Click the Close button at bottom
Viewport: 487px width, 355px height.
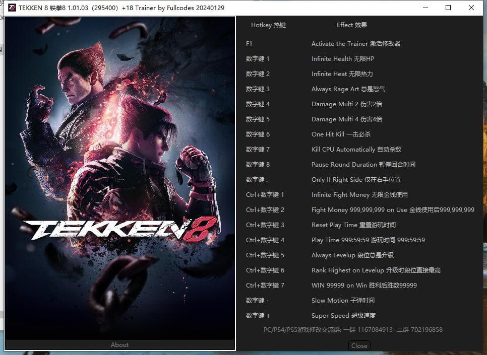click(359, 346)
